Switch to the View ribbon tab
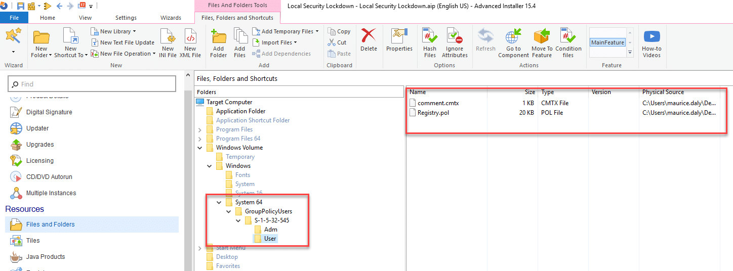733x271 pixels. pyautogui.click(x=86, y=18)
